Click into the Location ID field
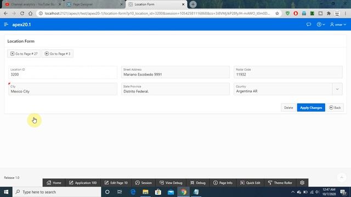The height and width of the screenshot is (197, 351). (x=63, y=72)
